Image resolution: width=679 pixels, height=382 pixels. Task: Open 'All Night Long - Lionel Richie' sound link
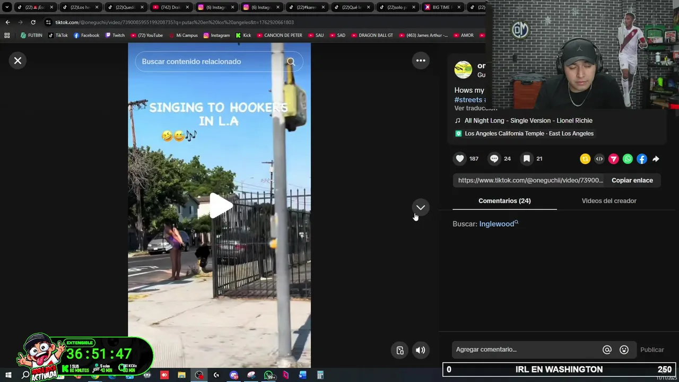528,120
